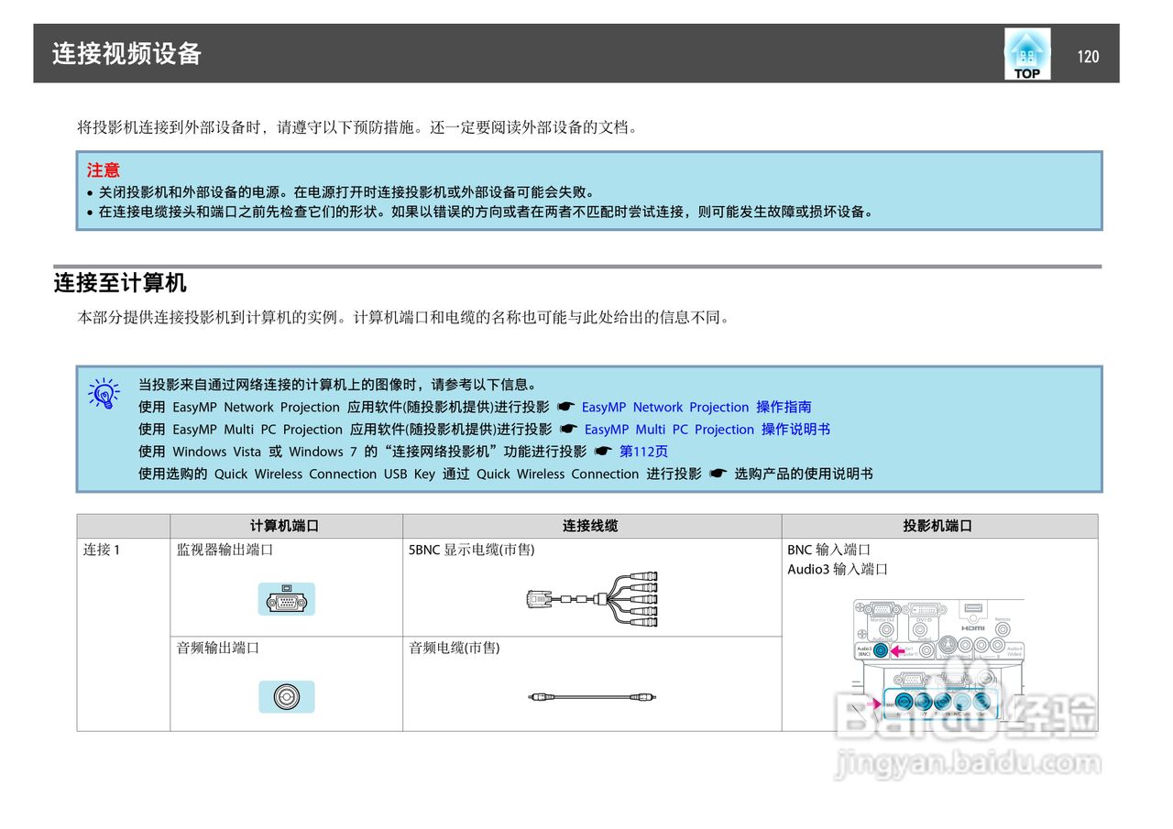Screen dimensions: 1173x829
Task: Click the audio output port image
Action: (x=287, y=696)
